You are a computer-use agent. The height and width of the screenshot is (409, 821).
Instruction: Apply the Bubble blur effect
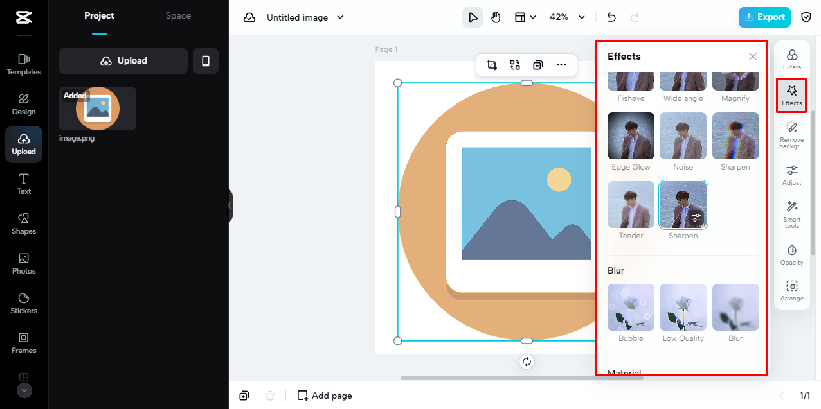631,308
